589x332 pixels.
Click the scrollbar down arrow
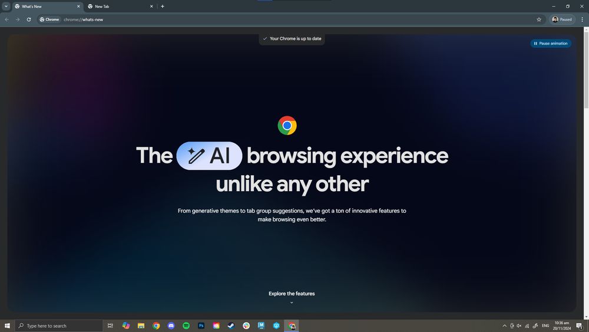(x=586, y=317)
